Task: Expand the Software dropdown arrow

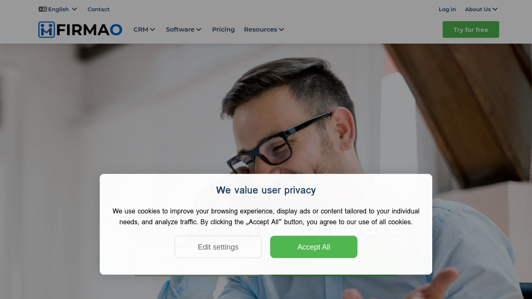Action: [x=199, y=29]
